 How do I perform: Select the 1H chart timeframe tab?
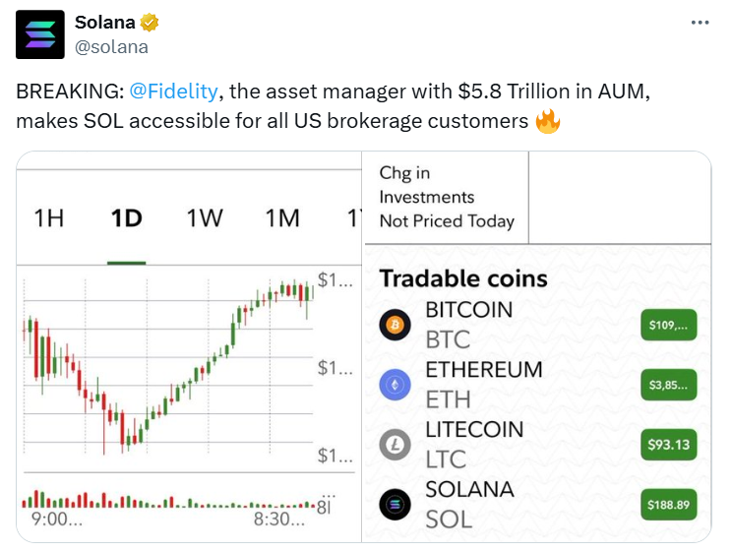pos(49,217)
